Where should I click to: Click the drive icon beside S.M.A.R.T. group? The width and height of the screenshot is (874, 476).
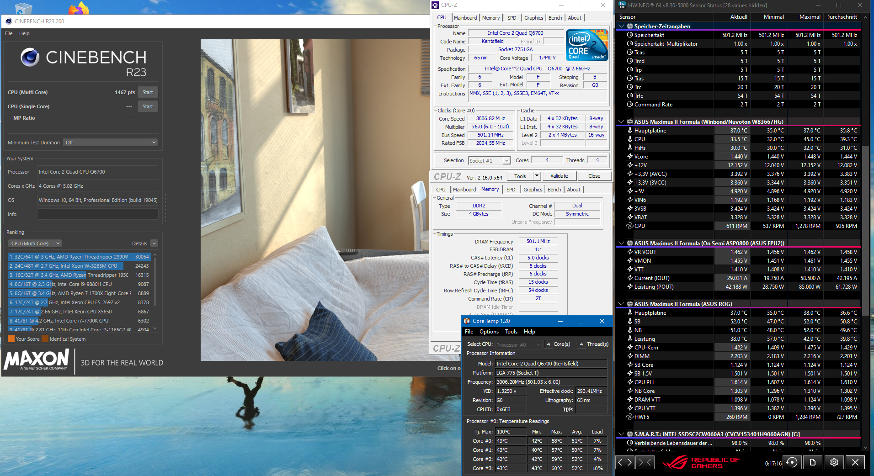click(x=630, y=434)
